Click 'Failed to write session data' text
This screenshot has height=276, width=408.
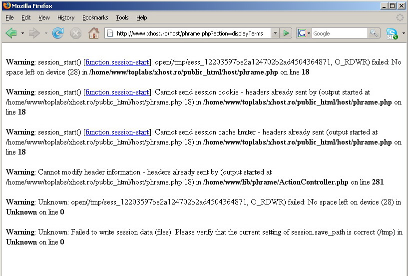[112, 232]
